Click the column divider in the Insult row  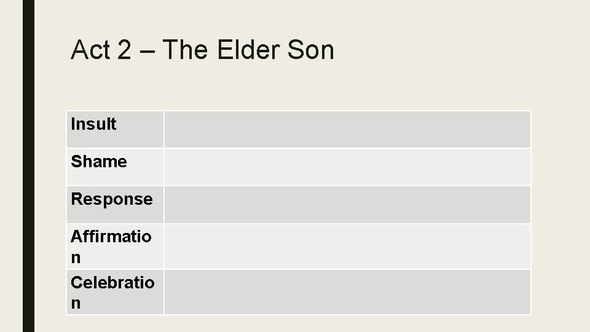click(x=164, y=129)
